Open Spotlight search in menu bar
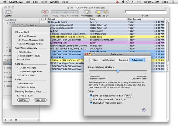Screen dimensions: 178x133 pyautogui.click(x=173, y=2)
